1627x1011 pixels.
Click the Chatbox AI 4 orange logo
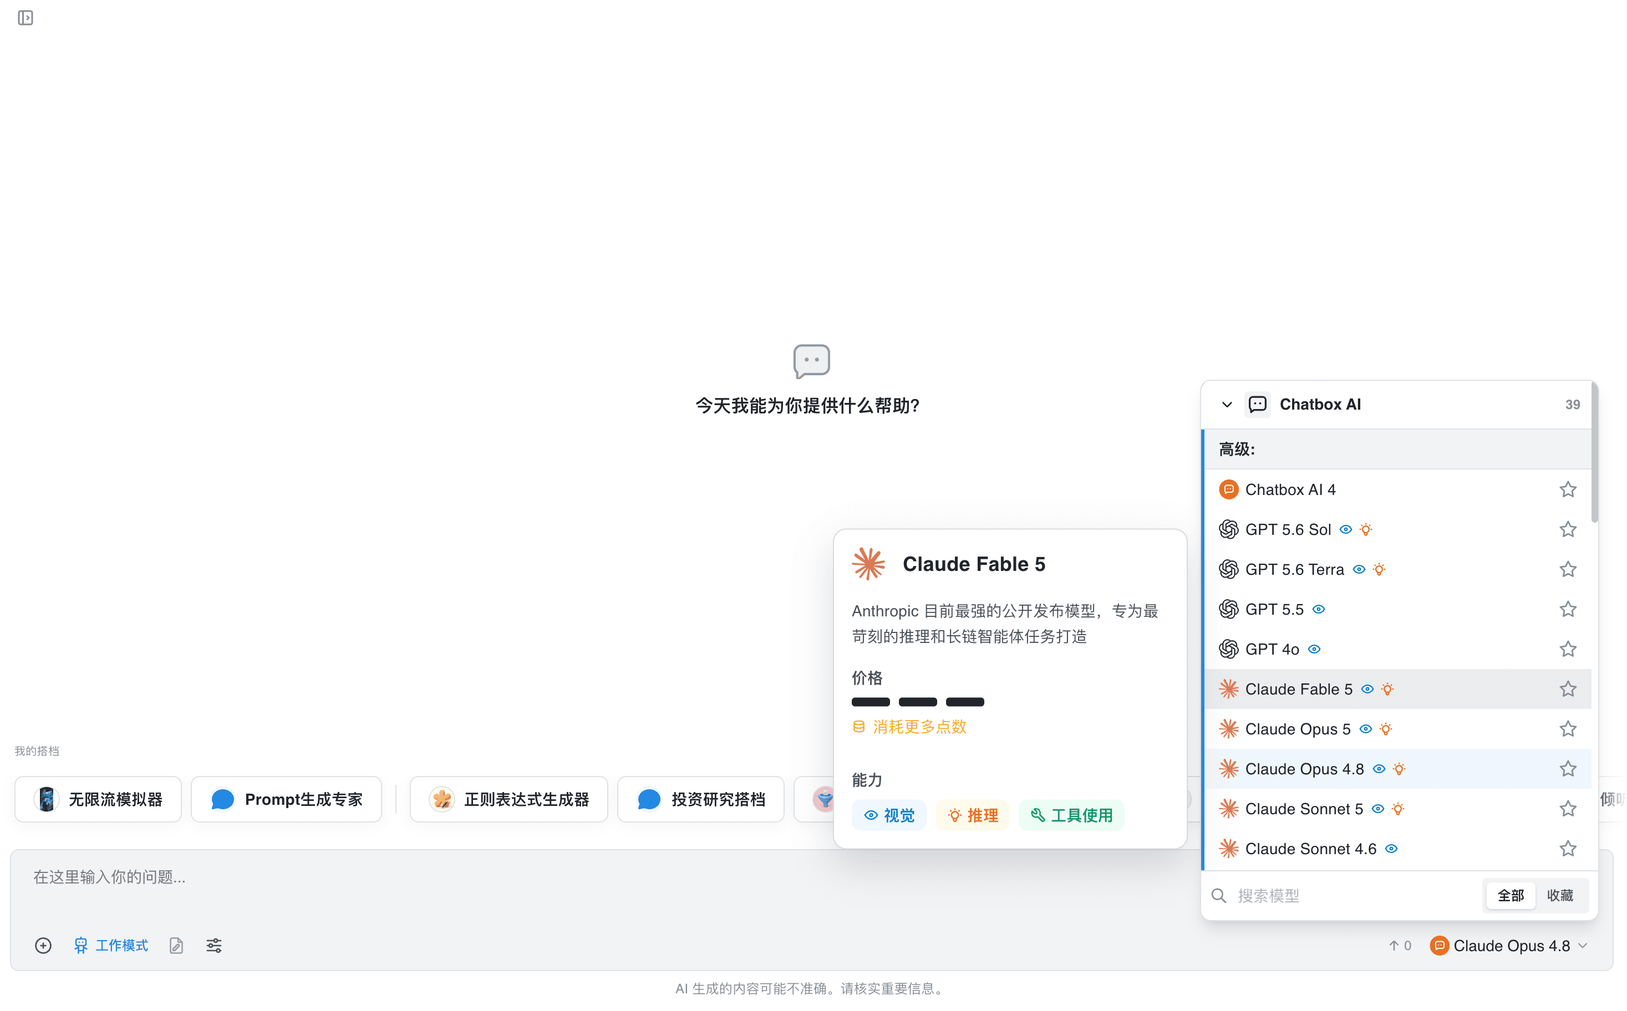[x=1229, y=489]
